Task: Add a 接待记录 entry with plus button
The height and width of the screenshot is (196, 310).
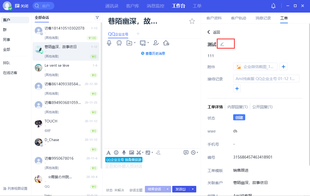Action: click(237, 88)
